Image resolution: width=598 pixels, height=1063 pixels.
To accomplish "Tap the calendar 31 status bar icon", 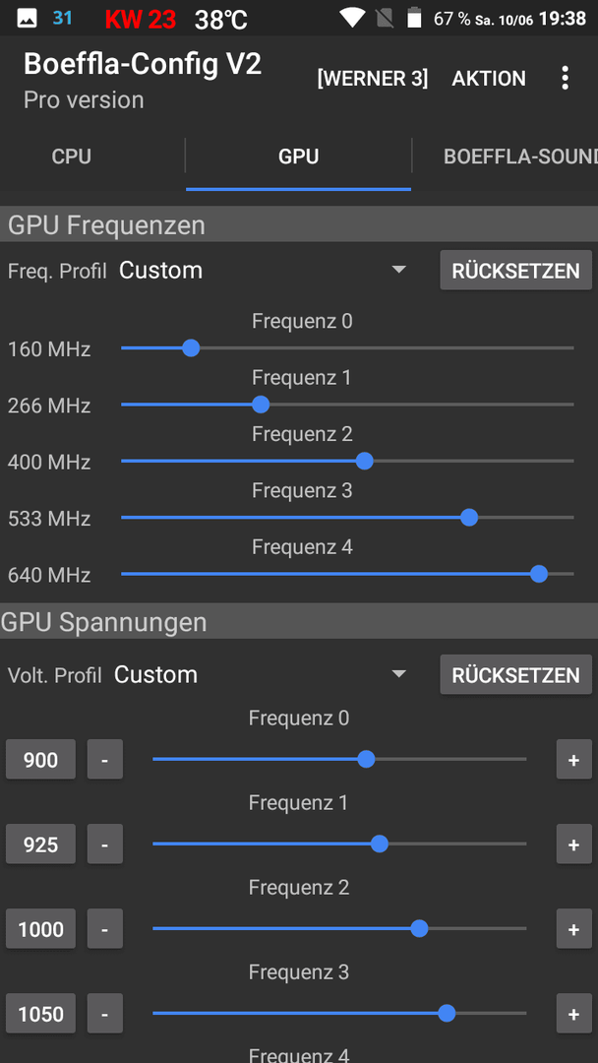I will click(62, 18).
